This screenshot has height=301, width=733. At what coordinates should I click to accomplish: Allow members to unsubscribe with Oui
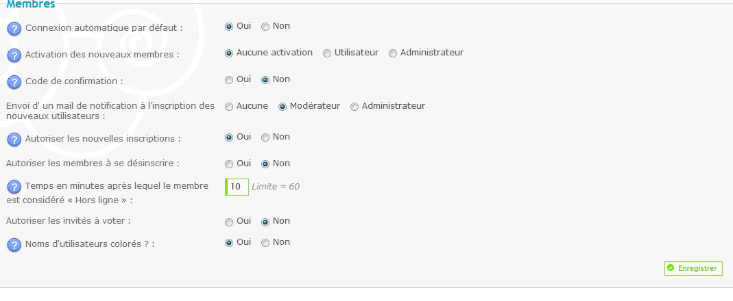point(229,164)
